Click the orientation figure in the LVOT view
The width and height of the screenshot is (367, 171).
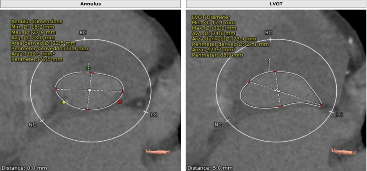point(344,151)
